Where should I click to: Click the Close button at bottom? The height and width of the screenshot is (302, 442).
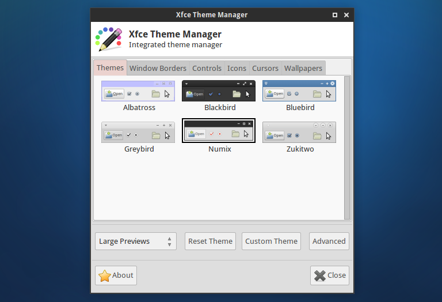pos(330,275)
